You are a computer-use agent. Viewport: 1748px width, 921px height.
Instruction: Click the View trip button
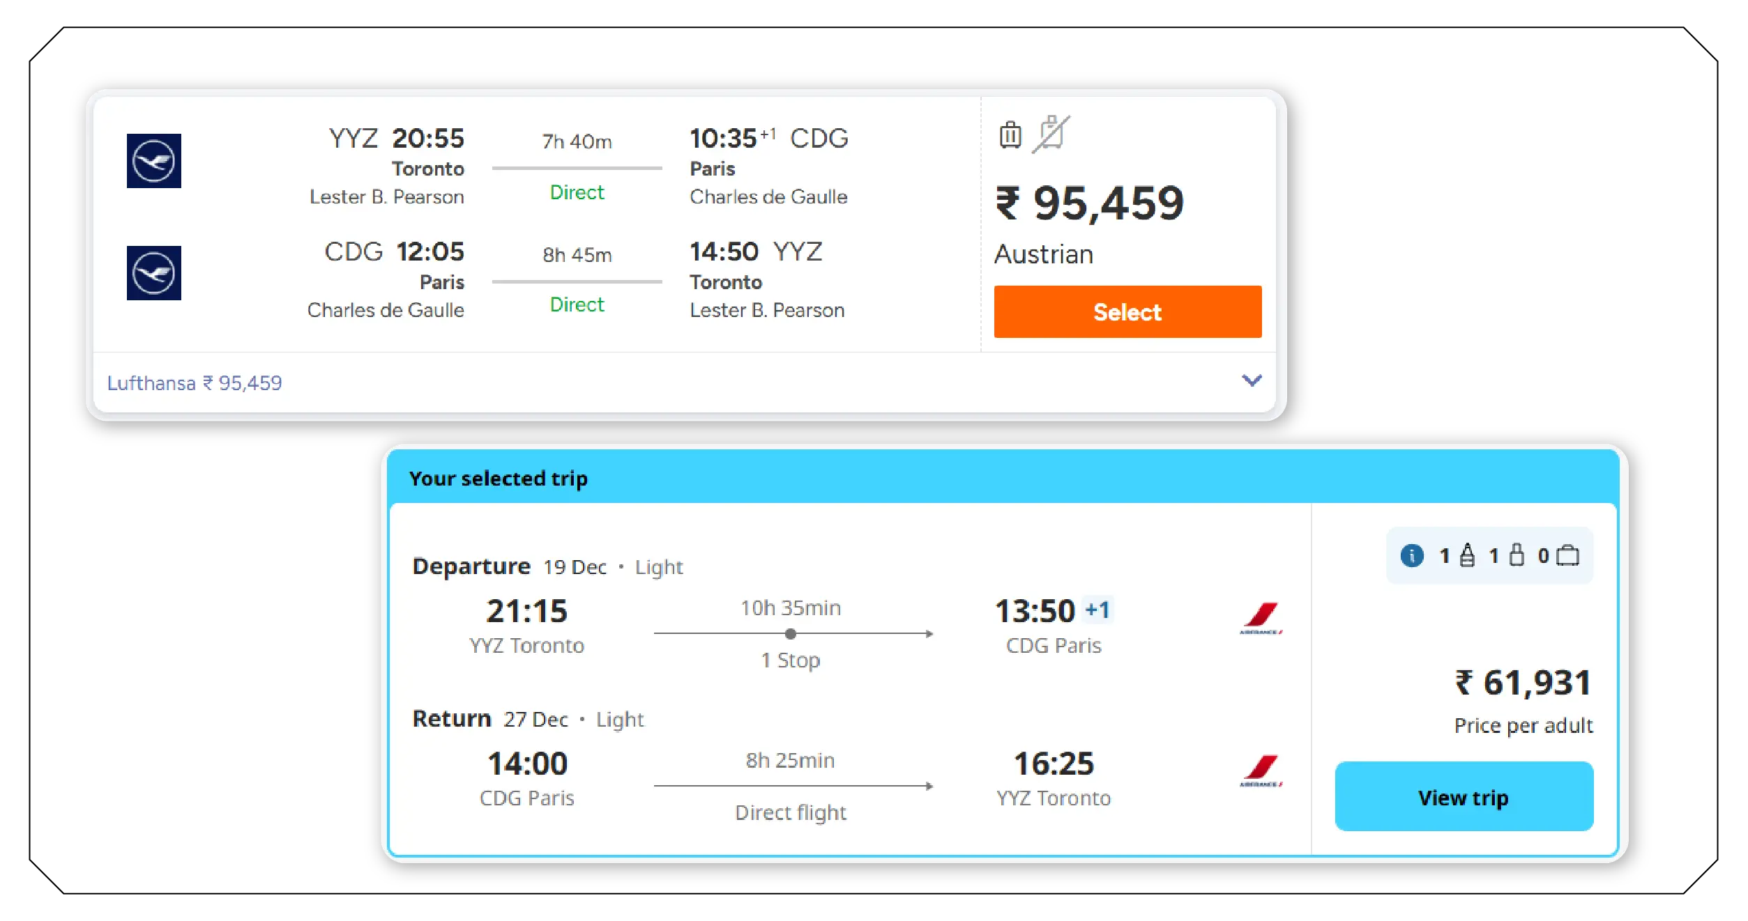pos(1463,797)
